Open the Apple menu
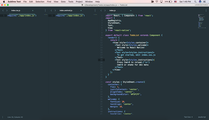This screenshot has height=120, width=209. (4, 1)
